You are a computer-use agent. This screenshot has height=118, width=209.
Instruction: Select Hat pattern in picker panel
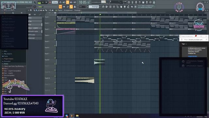(x=35, y=25)
